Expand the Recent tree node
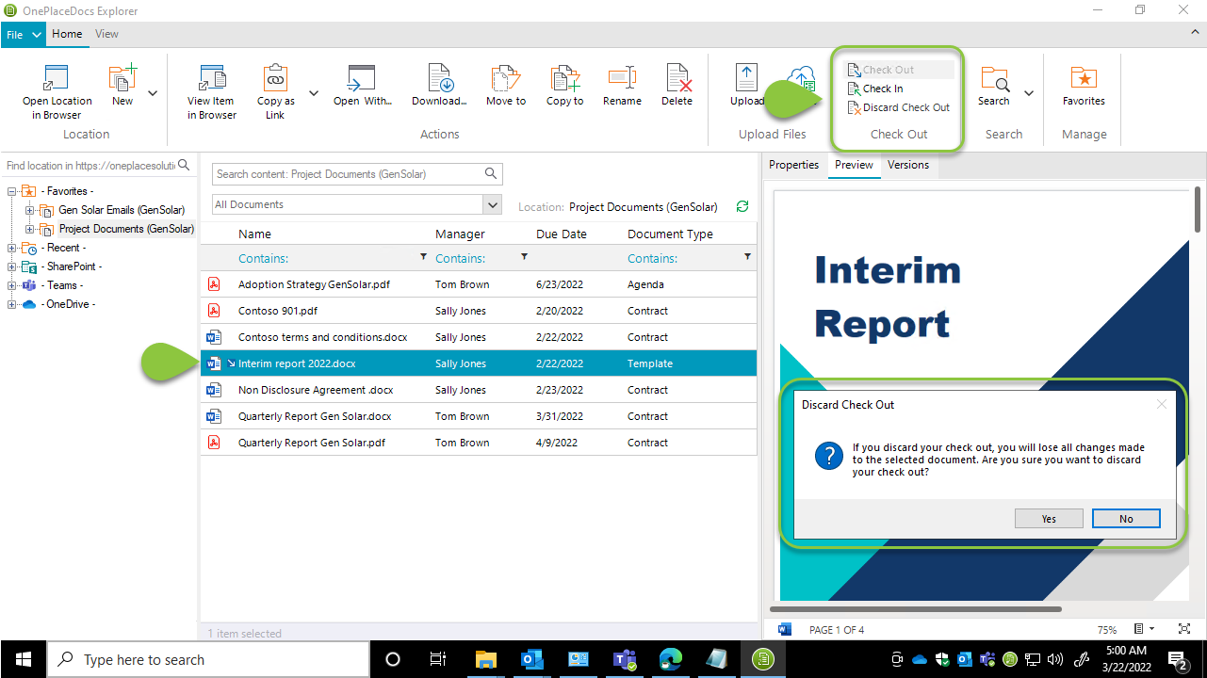The height and width of the screenshot is (678, 1207). click(12, 248)
